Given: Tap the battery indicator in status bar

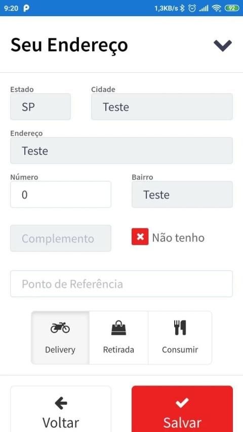Looking at the screenshot, I should tap(232, 8).
